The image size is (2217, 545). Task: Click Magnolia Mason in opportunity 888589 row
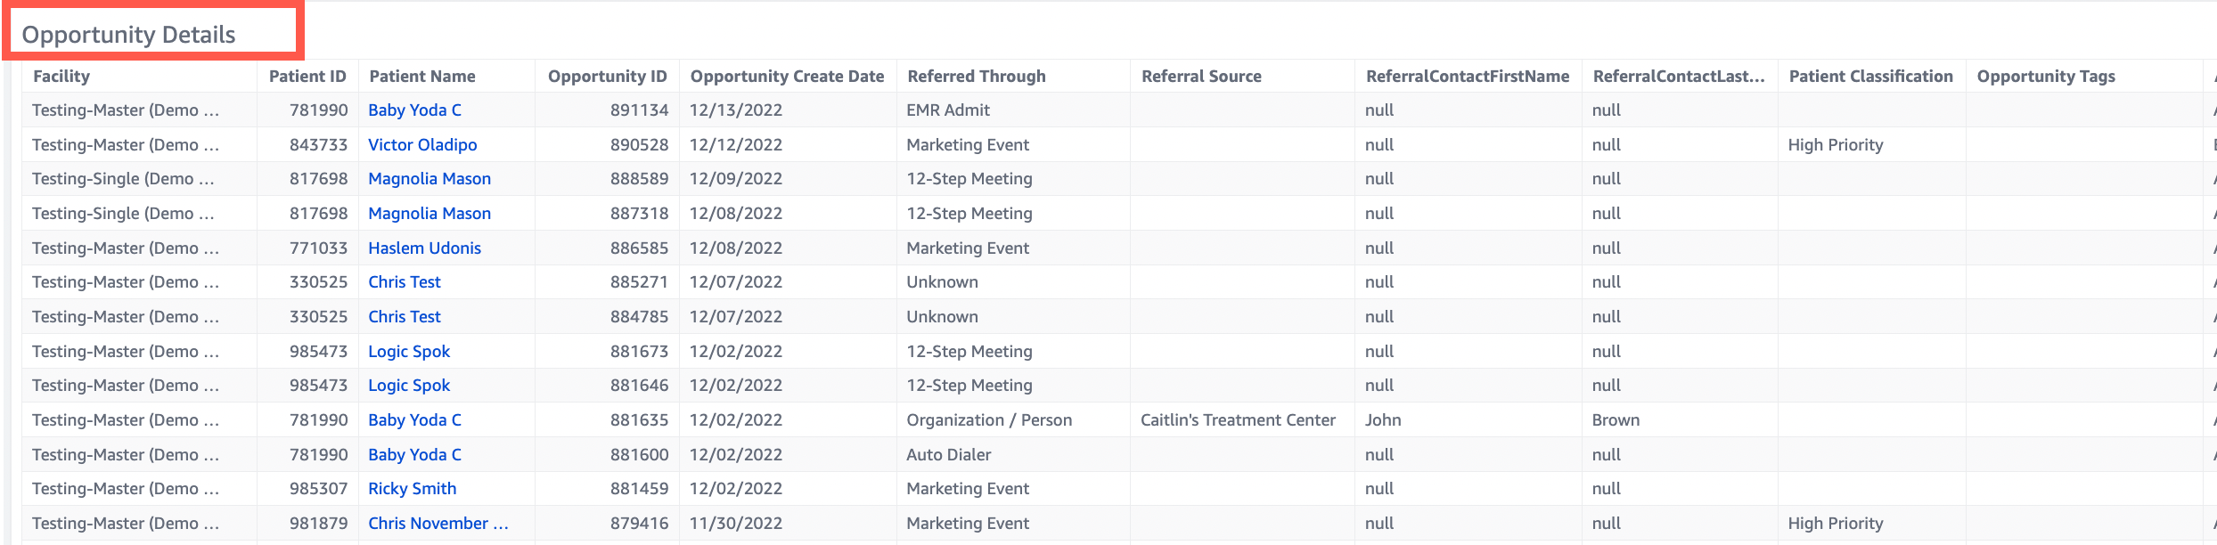pos(429,178)
